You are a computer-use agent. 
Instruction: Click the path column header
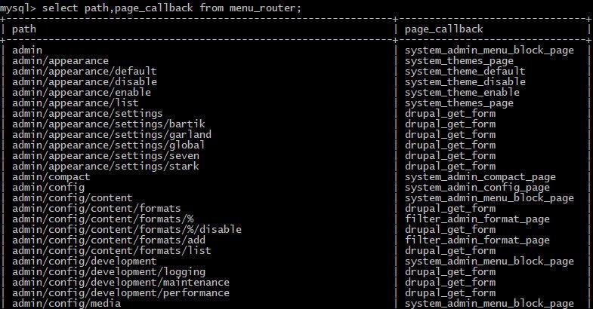pos(24,29)
